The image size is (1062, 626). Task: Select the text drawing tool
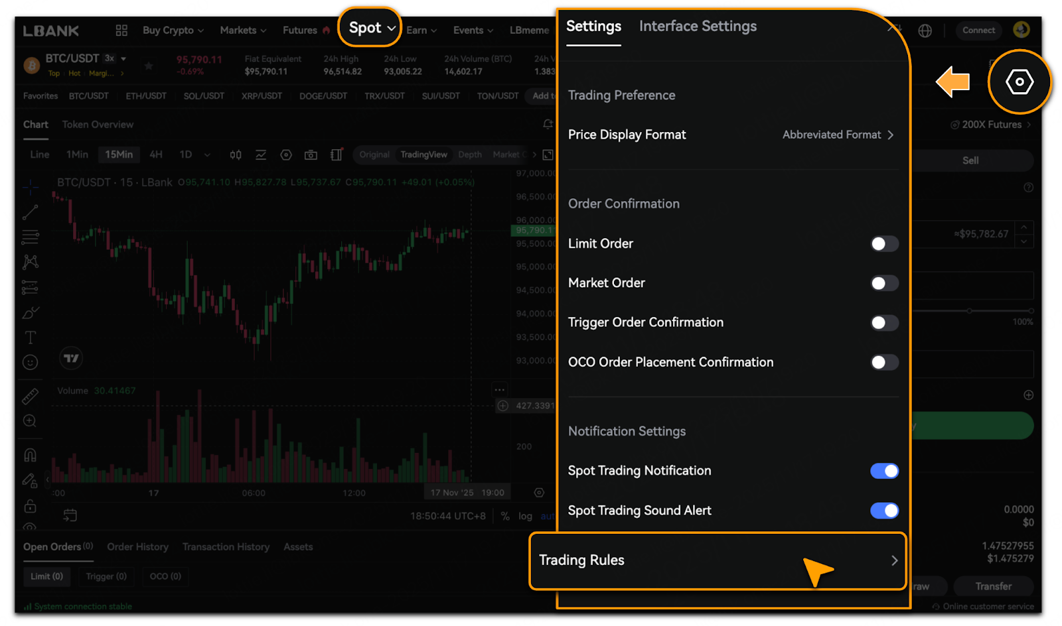[x=31, y=338]
